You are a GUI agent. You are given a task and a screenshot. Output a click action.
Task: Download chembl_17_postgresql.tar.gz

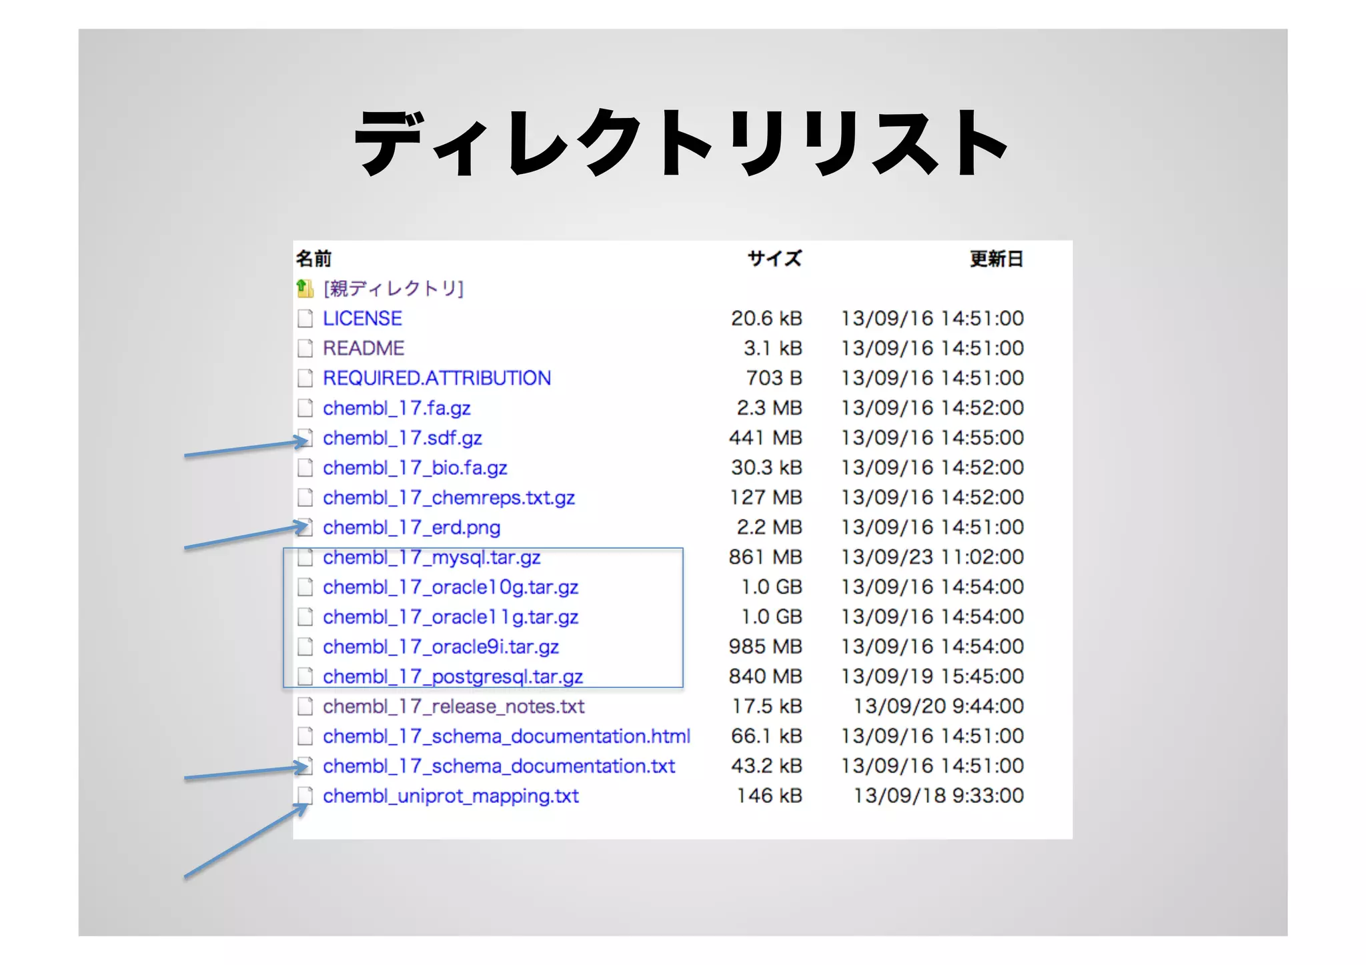(x=453, y=677)
